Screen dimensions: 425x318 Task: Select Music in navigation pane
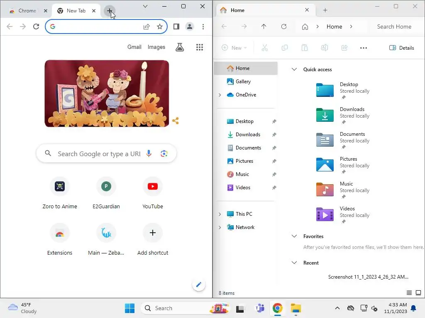(246, 174)
